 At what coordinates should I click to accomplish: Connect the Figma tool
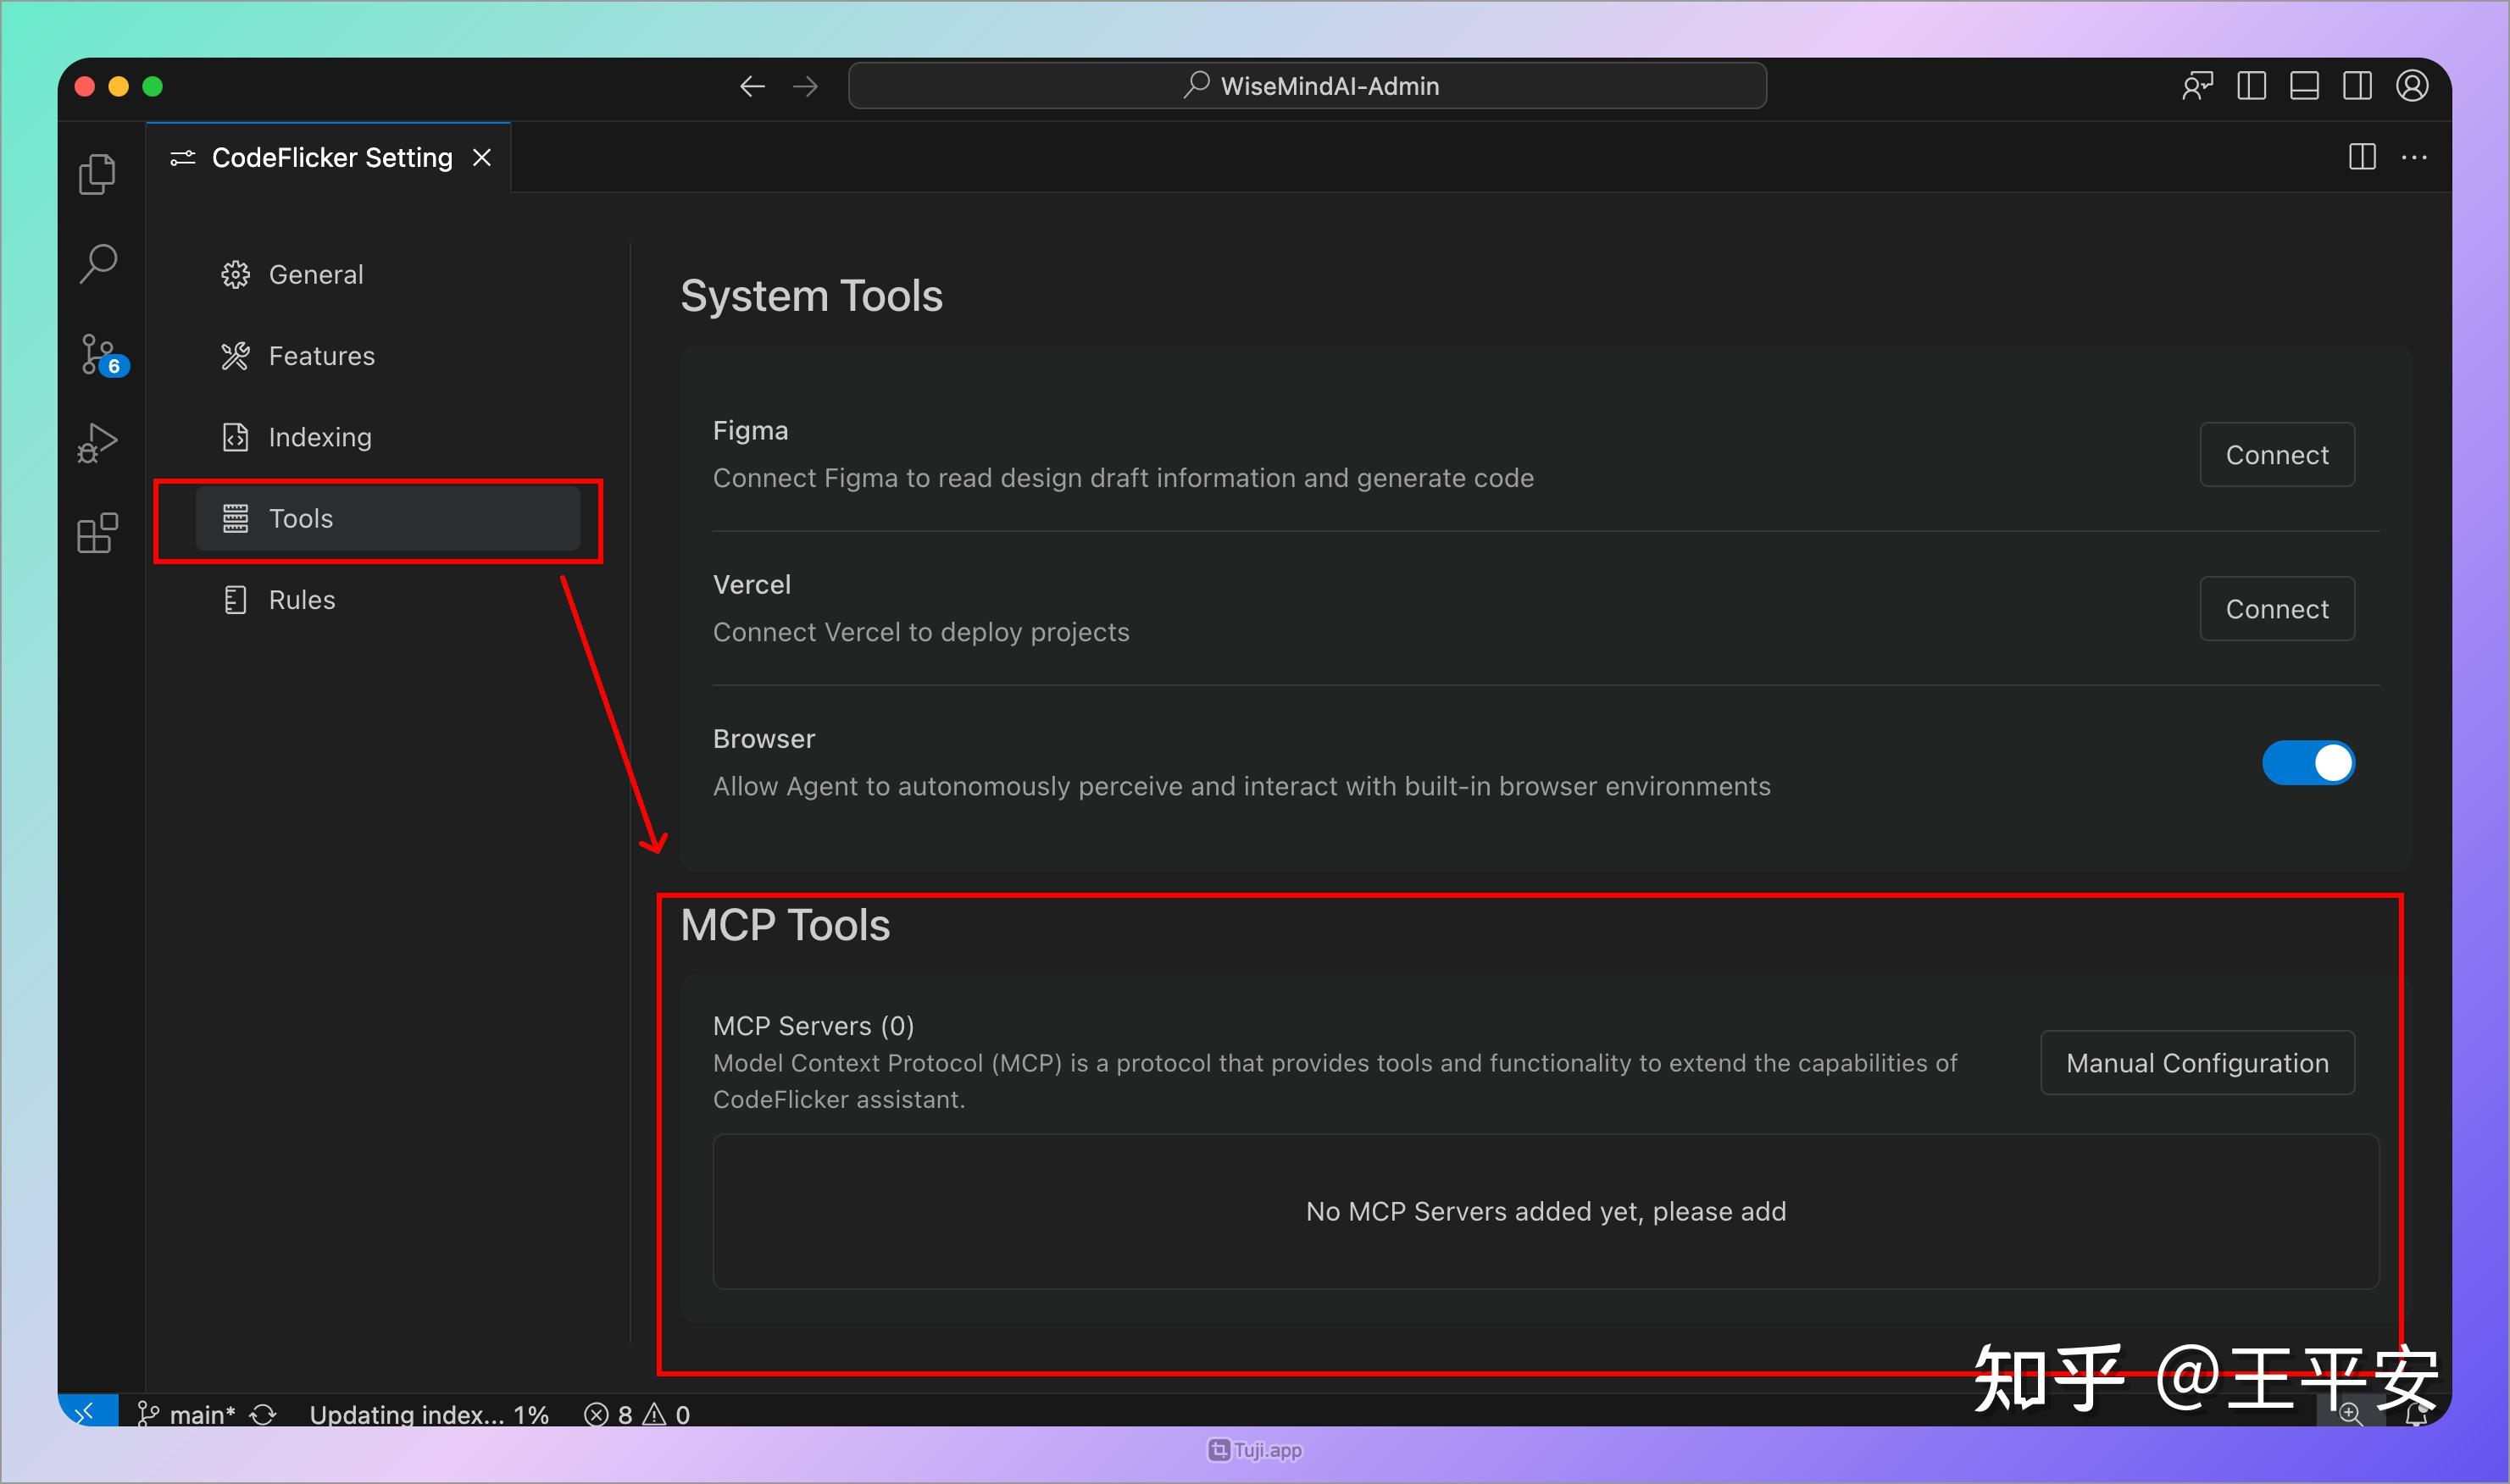coord(2276,455)
